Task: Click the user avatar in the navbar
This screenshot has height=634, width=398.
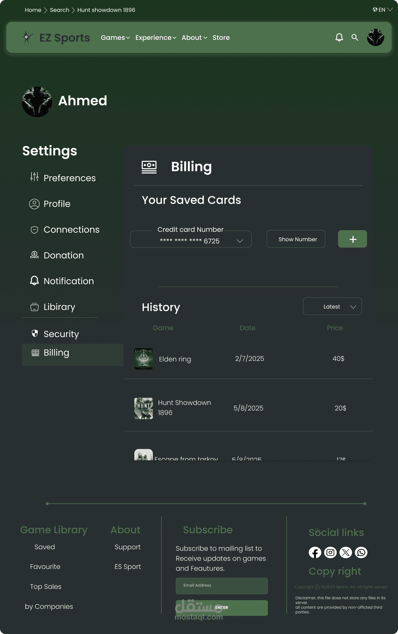Action: (x=375, y=37)
